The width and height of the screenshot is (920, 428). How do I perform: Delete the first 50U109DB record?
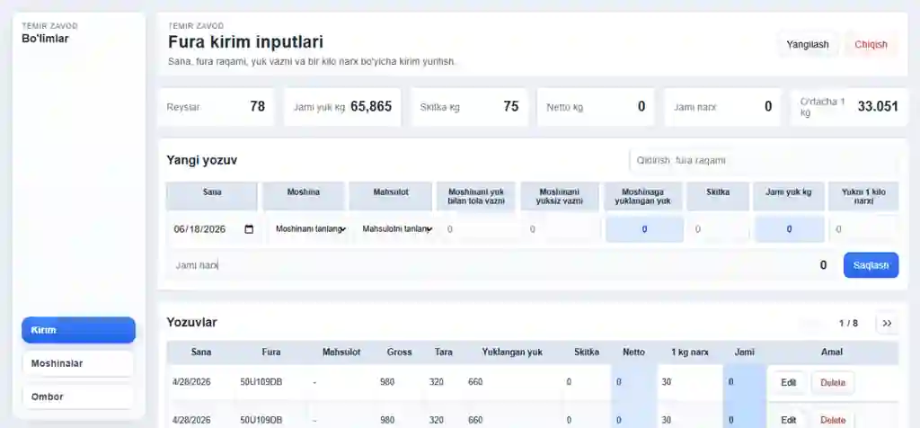(x=833, y=383)
